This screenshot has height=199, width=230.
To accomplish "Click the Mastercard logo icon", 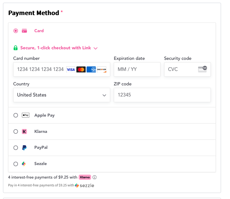I will 81,69.
